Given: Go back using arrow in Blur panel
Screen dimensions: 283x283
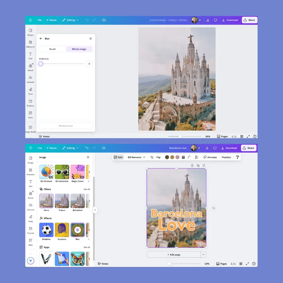Looking at the screenshot, I should pos(41,38).
